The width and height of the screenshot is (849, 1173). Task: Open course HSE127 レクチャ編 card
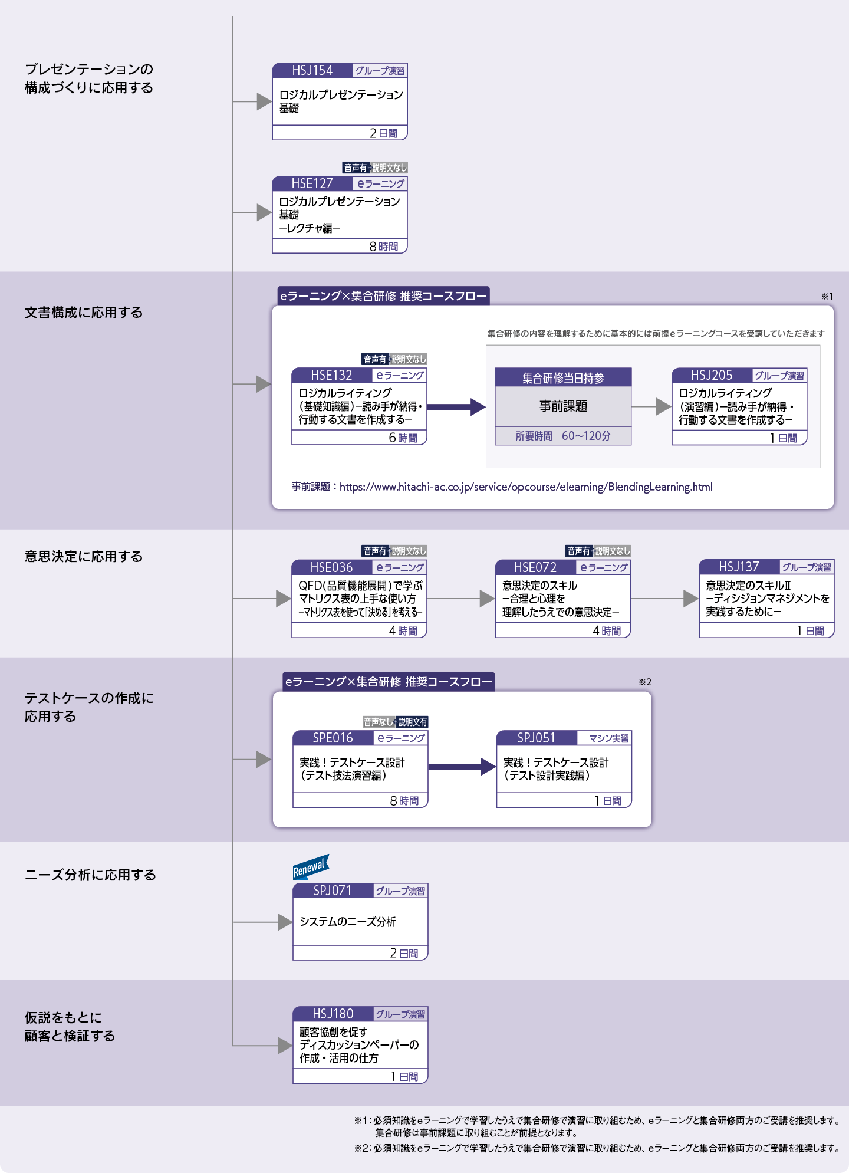(x=340, y=215)
